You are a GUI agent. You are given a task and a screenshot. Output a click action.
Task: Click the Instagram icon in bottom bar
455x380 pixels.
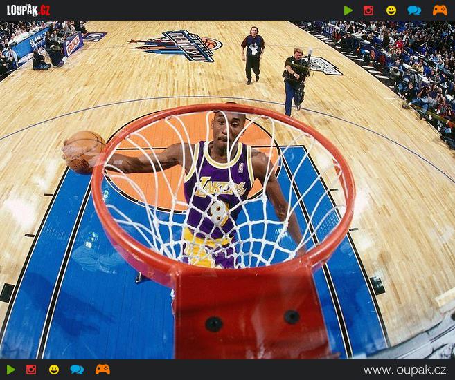pos(31,370)
